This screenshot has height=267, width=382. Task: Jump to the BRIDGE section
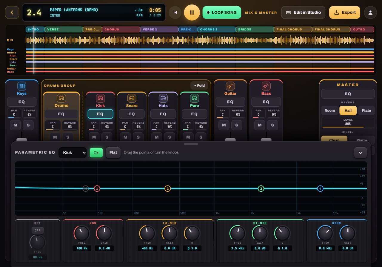pos(255,29)
